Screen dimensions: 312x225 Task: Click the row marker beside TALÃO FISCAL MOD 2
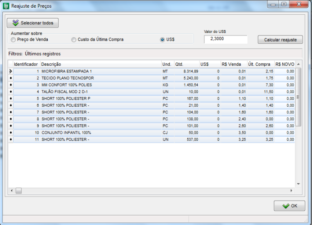10,92
